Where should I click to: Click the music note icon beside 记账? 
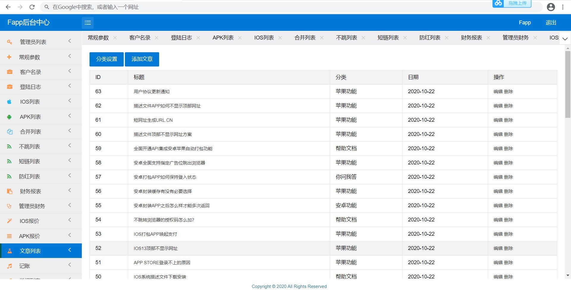pyautogui.click(x=10, y=266)
